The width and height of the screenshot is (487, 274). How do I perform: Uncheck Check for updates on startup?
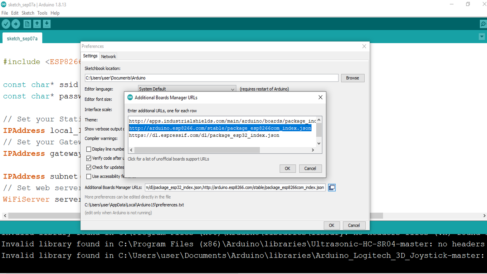point(89,167)
